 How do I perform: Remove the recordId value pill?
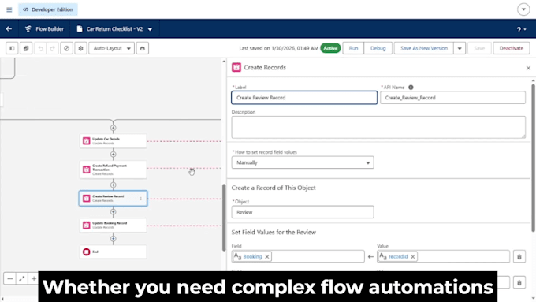pyautogui.click(x=413, y=256)
